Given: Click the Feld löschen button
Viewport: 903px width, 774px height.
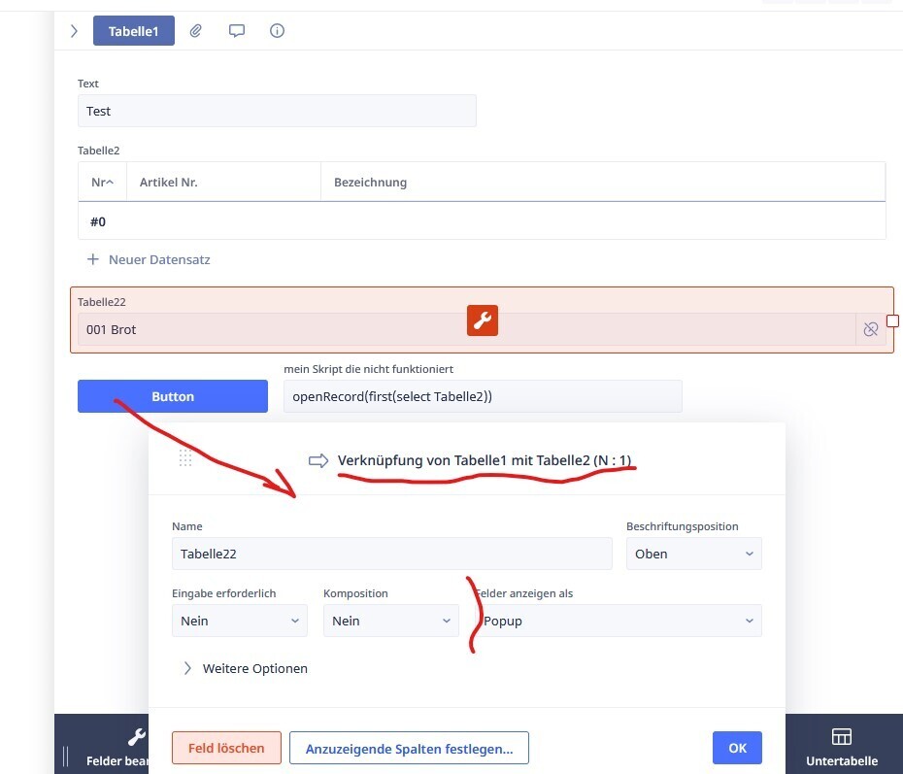Looking at the screenshot, I should pyautogui.click(x=226, y=748).
